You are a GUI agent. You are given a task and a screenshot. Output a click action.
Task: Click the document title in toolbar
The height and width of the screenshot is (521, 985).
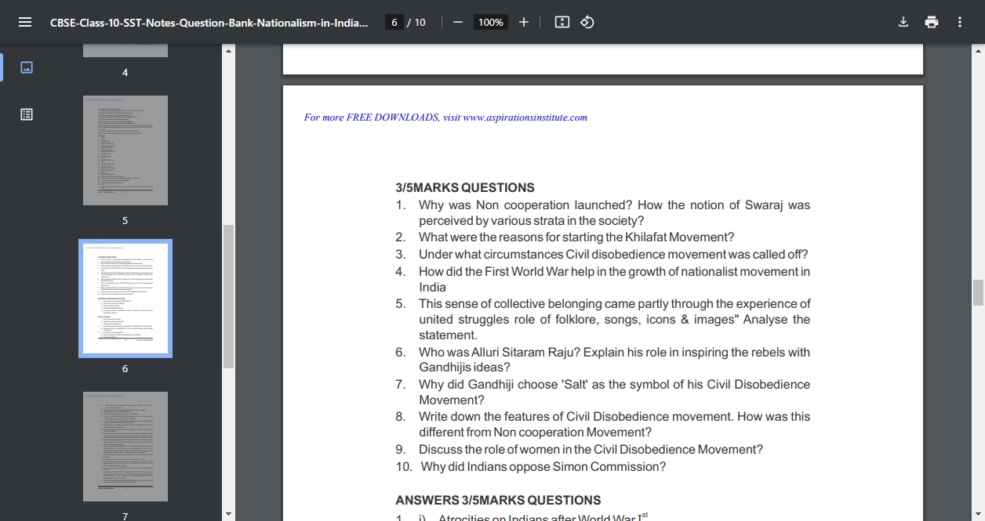209,22
